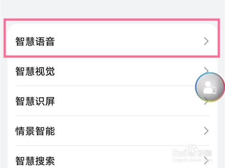Open 情景智能 via its chevron arrow
Viewport: 225px width, 168px height.
point(206,131)
